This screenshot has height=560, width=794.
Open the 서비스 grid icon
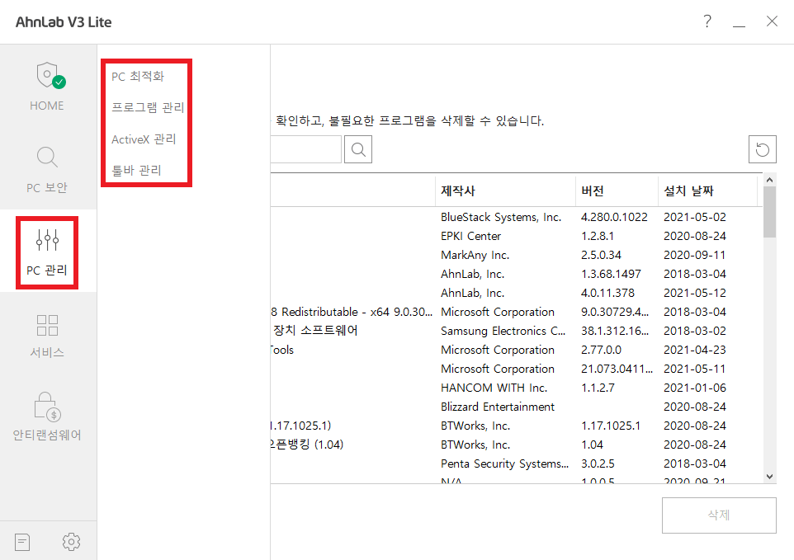point(47,325)
